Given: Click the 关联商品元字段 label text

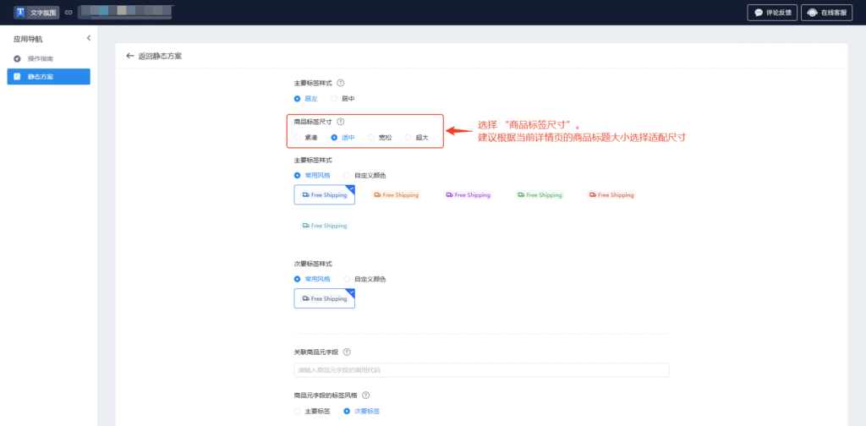Looking at the screenshot, I should pos(316,352).
